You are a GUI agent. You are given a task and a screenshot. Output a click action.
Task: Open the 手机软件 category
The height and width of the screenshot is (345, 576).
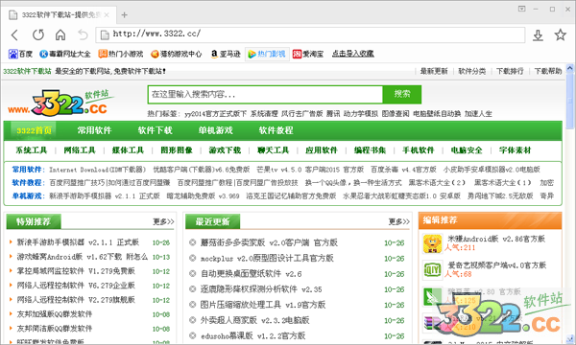tap(418, 150)
